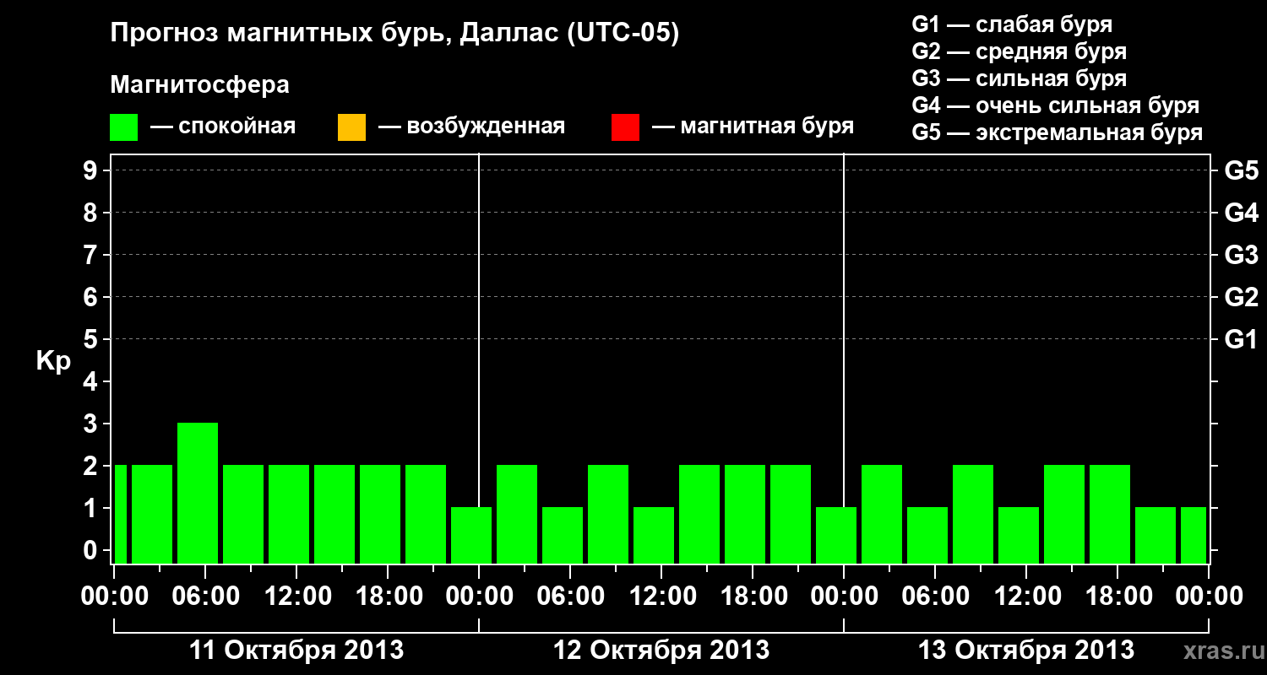Click the Kp 1 bar over 12:00 on 13 Октября
Viewport: 1267px width, 675px height.
point(1019,535)
